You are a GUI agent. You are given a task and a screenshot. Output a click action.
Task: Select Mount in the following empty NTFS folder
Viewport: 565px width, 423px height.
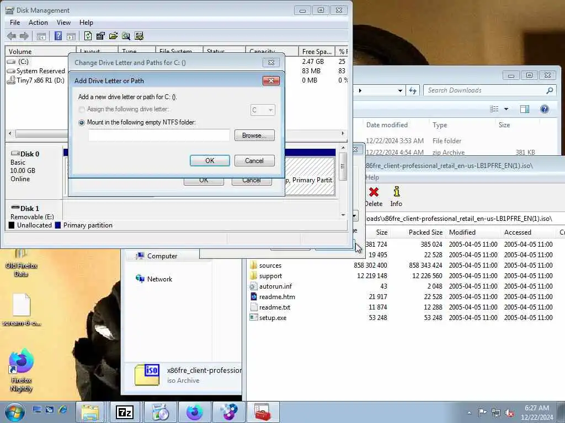click(82, 123)
